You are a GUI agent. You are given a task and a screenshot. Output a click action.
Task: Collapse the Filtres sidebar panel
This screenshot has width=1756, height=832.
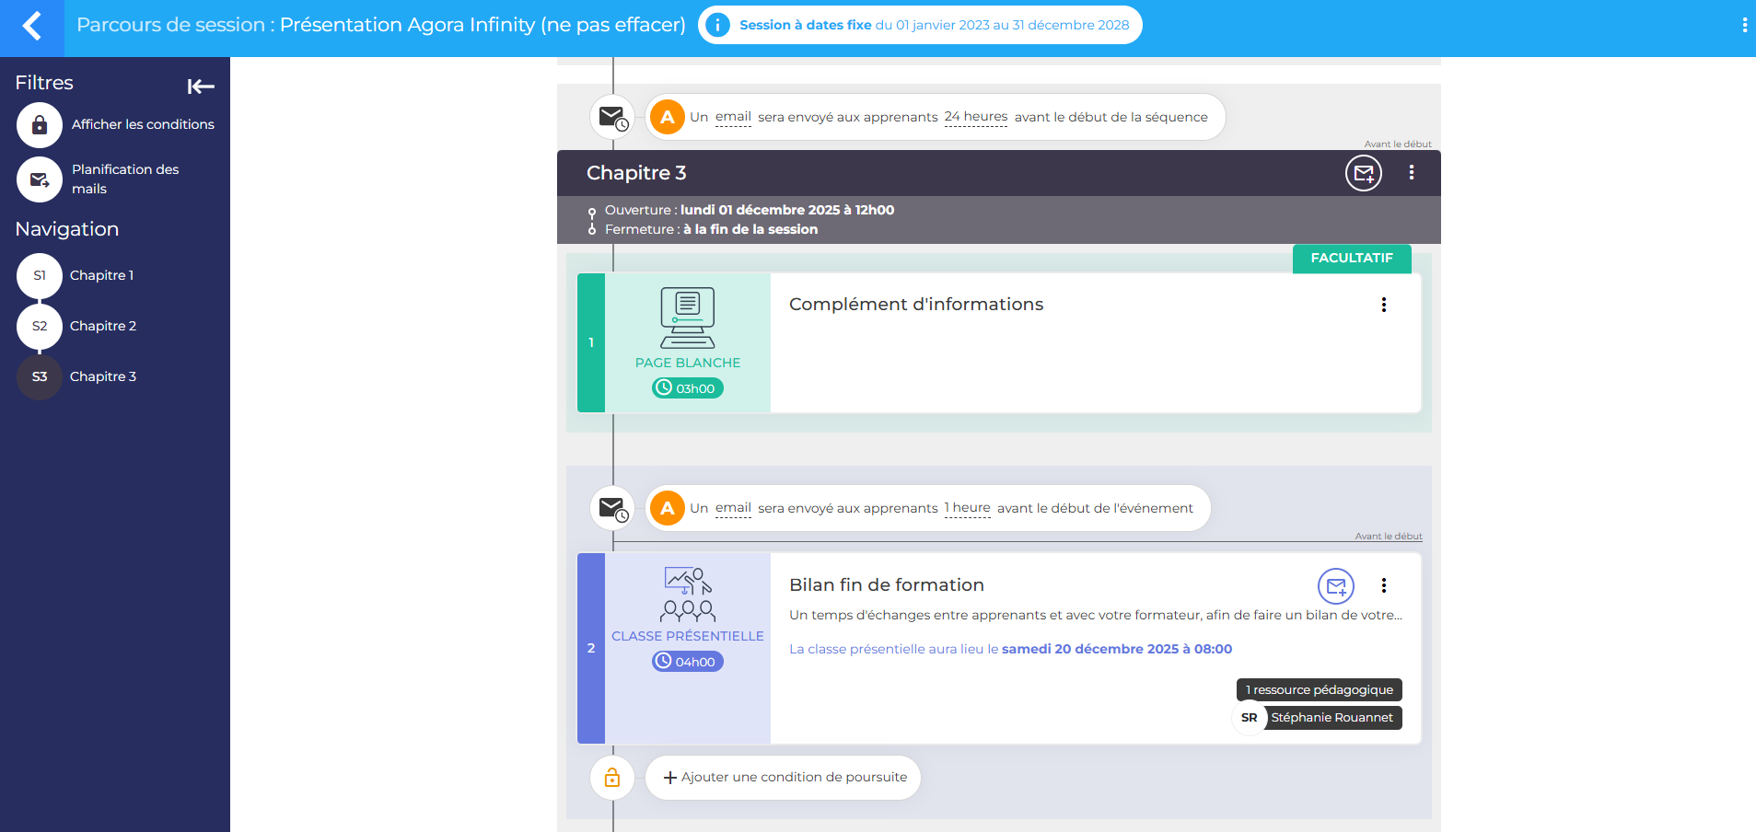[201, 87]
